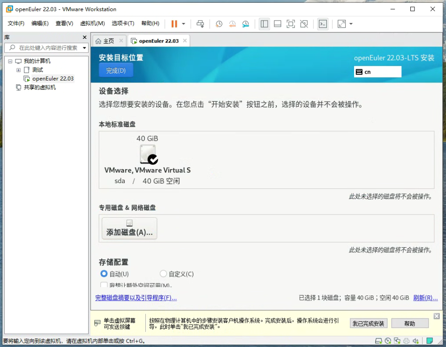446x347 pixels.
Task: Close the 主页 tab
Action: tap(121, 41)
